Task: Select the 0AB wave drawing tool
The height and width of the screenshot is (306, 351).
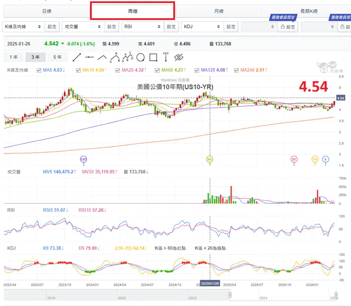Action: click(115, 57)
